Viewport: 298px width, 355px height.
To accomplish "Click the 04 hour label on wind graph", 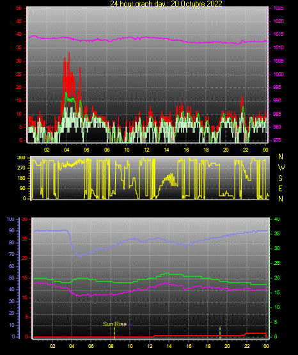I will pyautogui.click(x=67, y=150).
